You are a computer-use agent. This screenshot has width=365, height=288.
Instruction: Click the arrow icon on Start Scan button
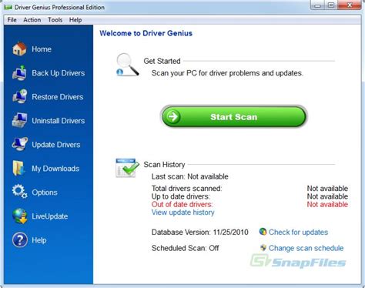click(173, 116)
